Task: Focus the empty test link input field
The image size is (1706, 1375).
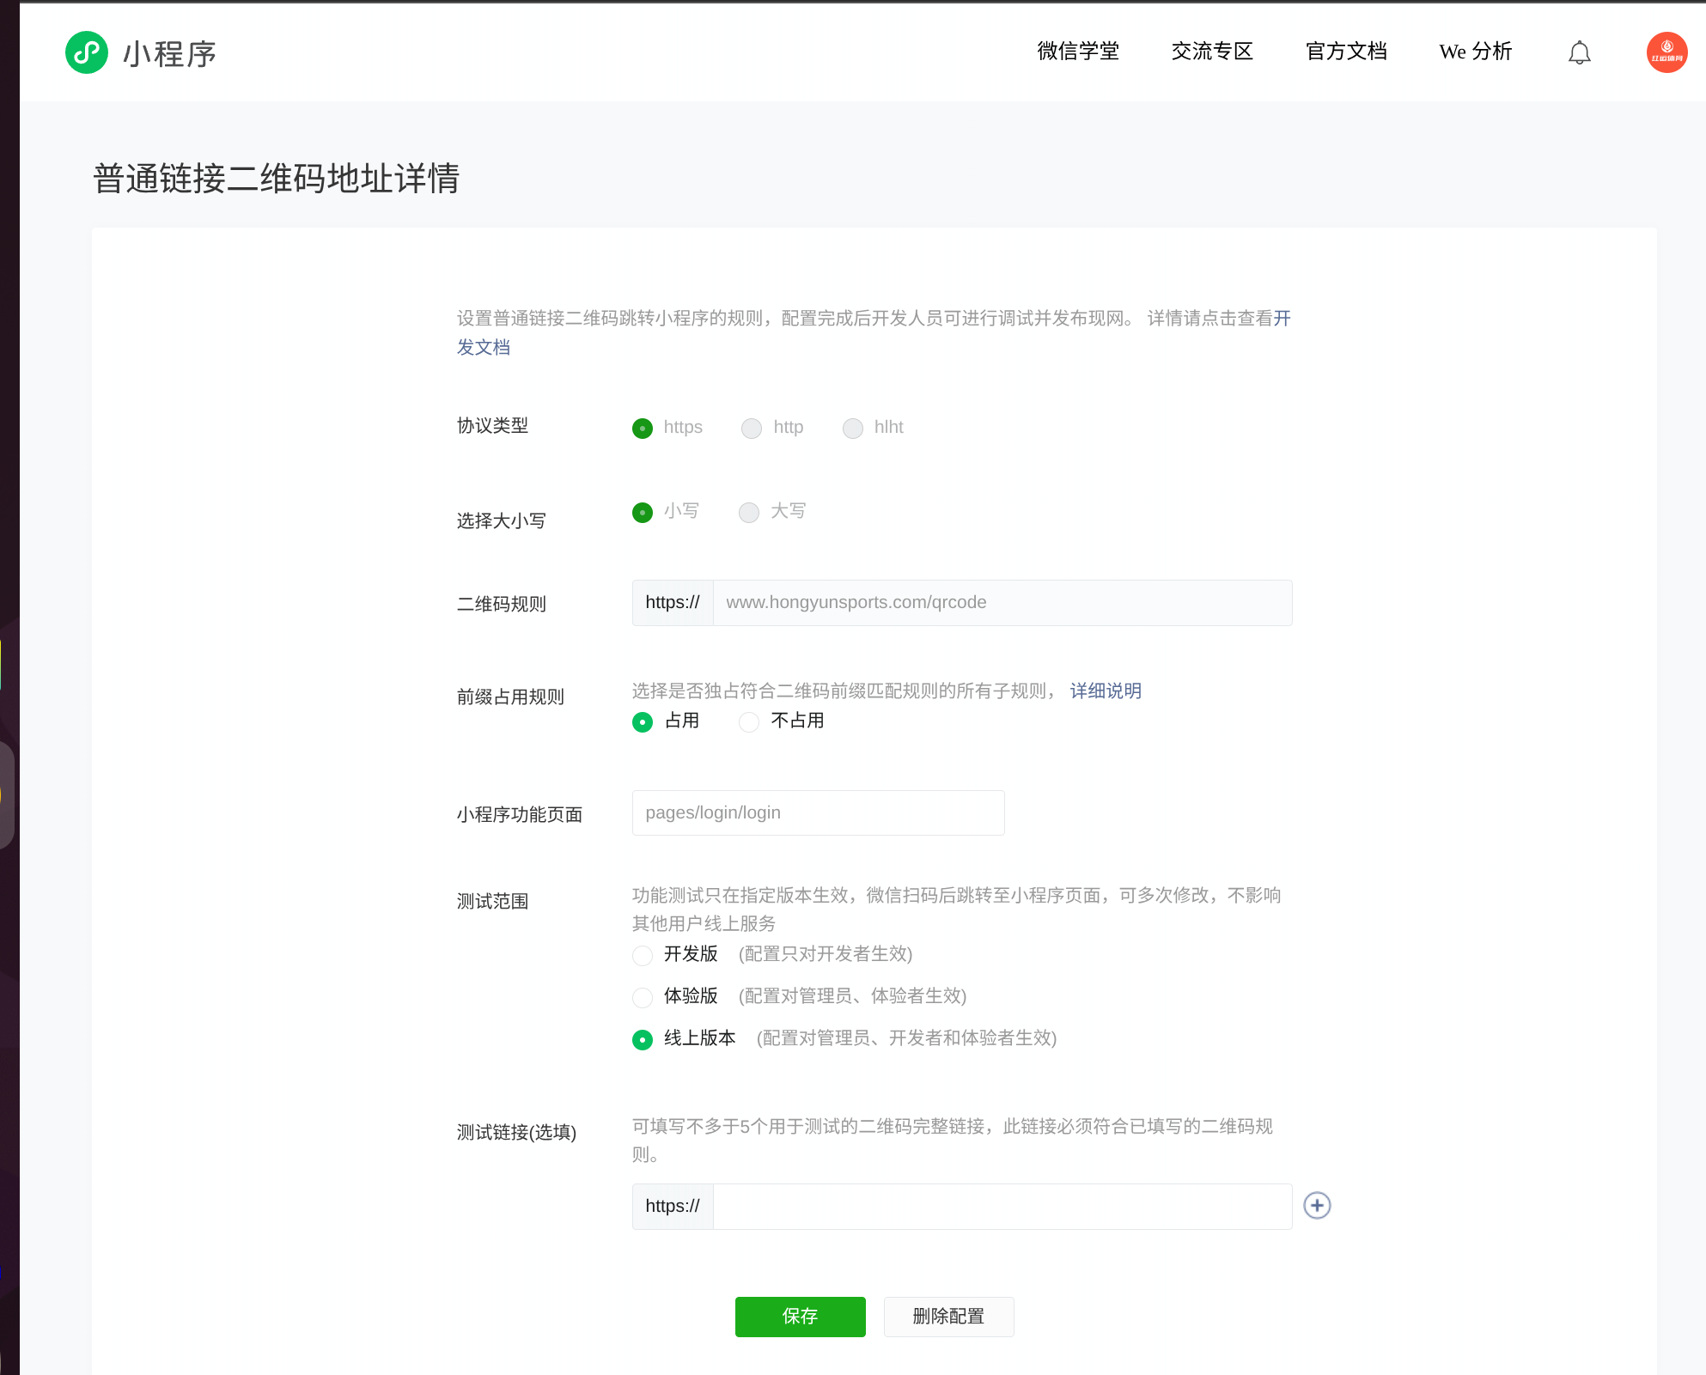Action: tap(1002, 1206)
